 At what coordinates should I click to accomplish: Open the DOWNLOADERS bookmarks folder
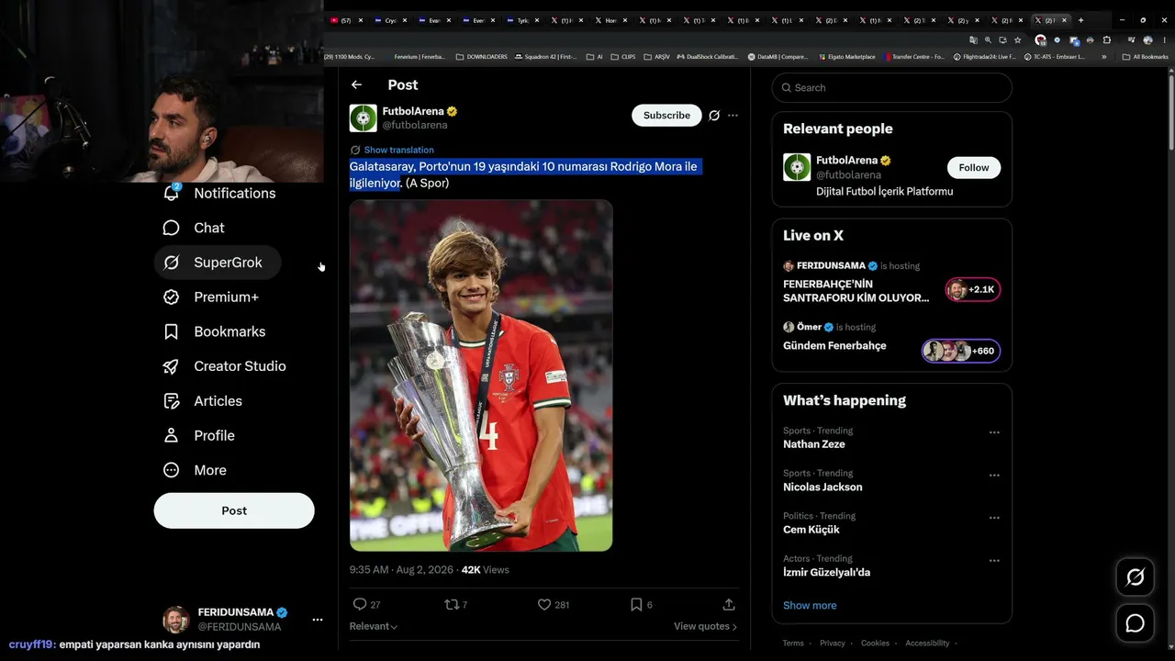pyautogui.click(x=481, y=57)
